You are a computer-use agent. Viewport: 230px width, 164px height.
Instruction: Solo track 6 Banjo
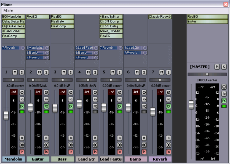point(144,72)
